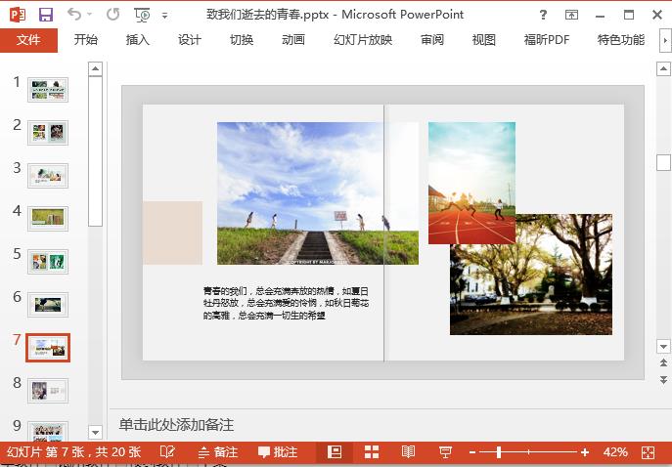Open the 审阅 ribbon tab

coord(432,40)
